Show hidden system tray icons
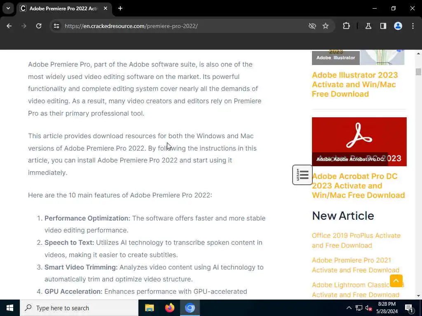This screenshot has height=316, width=422. [x=349, y=308]
